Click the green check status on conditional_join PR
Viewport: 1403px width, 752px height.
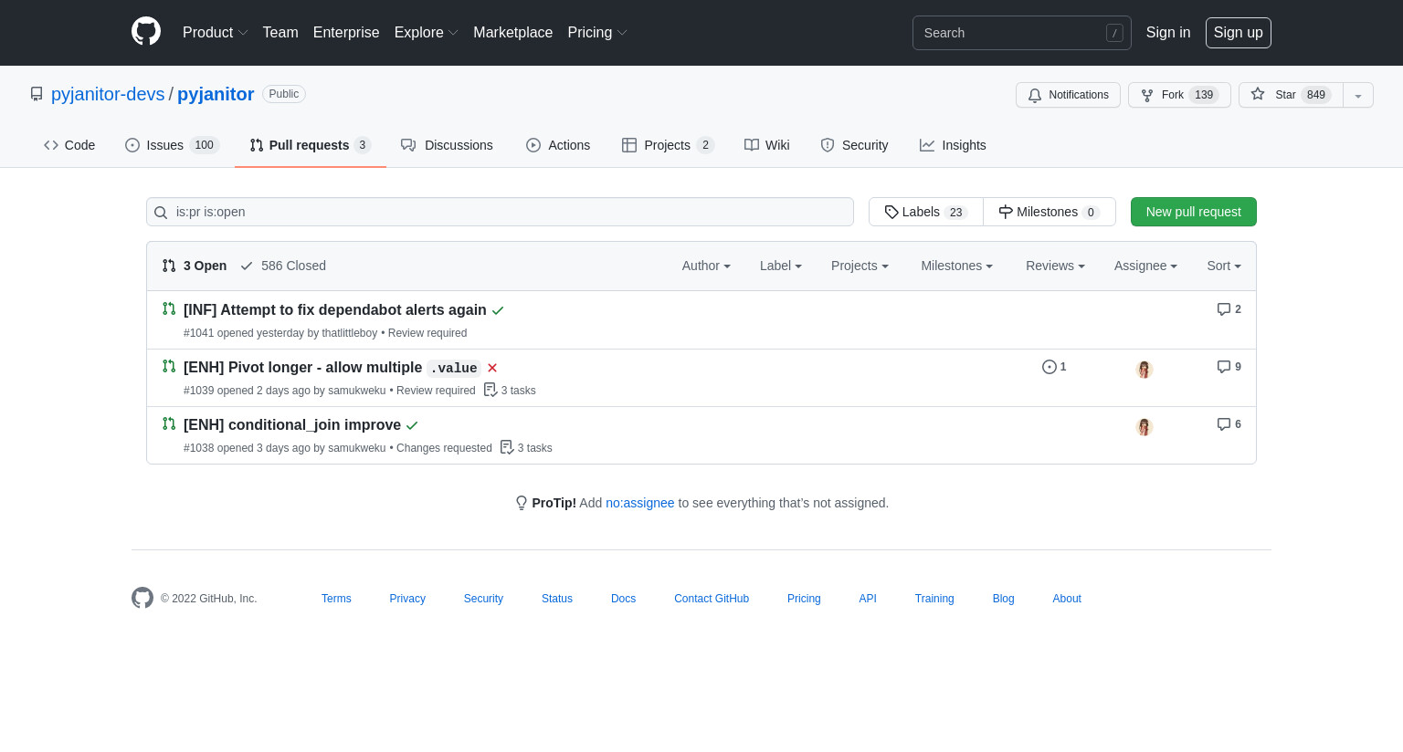(x=412, y=425)
